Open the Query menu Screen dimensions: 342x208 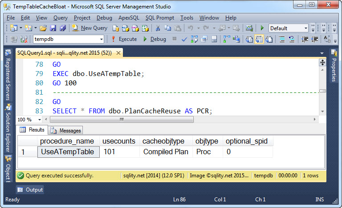[61, 18]
